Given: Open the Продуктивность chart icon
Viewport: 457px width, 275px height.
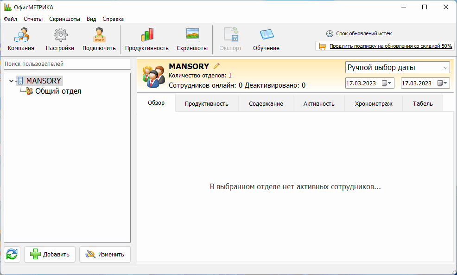Looking at the screenshot, I should (147, 34).
